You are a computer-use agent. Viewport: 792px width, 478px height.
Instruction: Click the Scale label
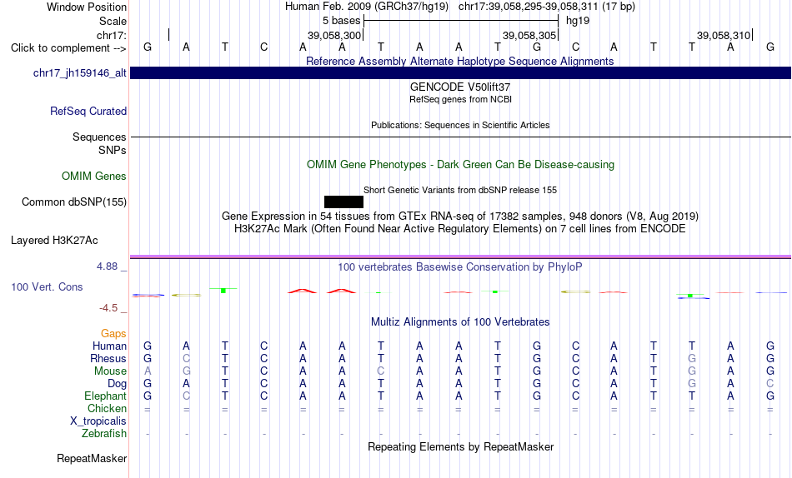pos(113,21)
